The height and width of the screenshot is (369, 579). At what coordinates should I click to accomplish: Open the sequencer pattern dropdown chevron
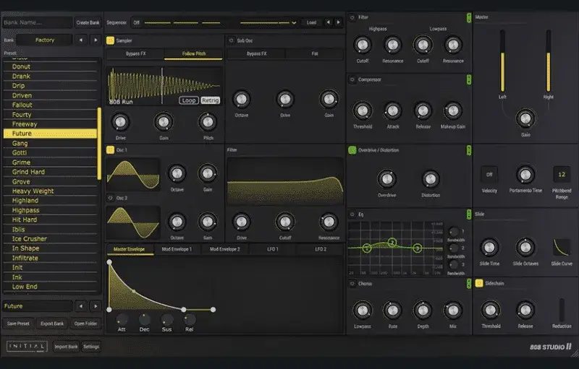[294, 23]
